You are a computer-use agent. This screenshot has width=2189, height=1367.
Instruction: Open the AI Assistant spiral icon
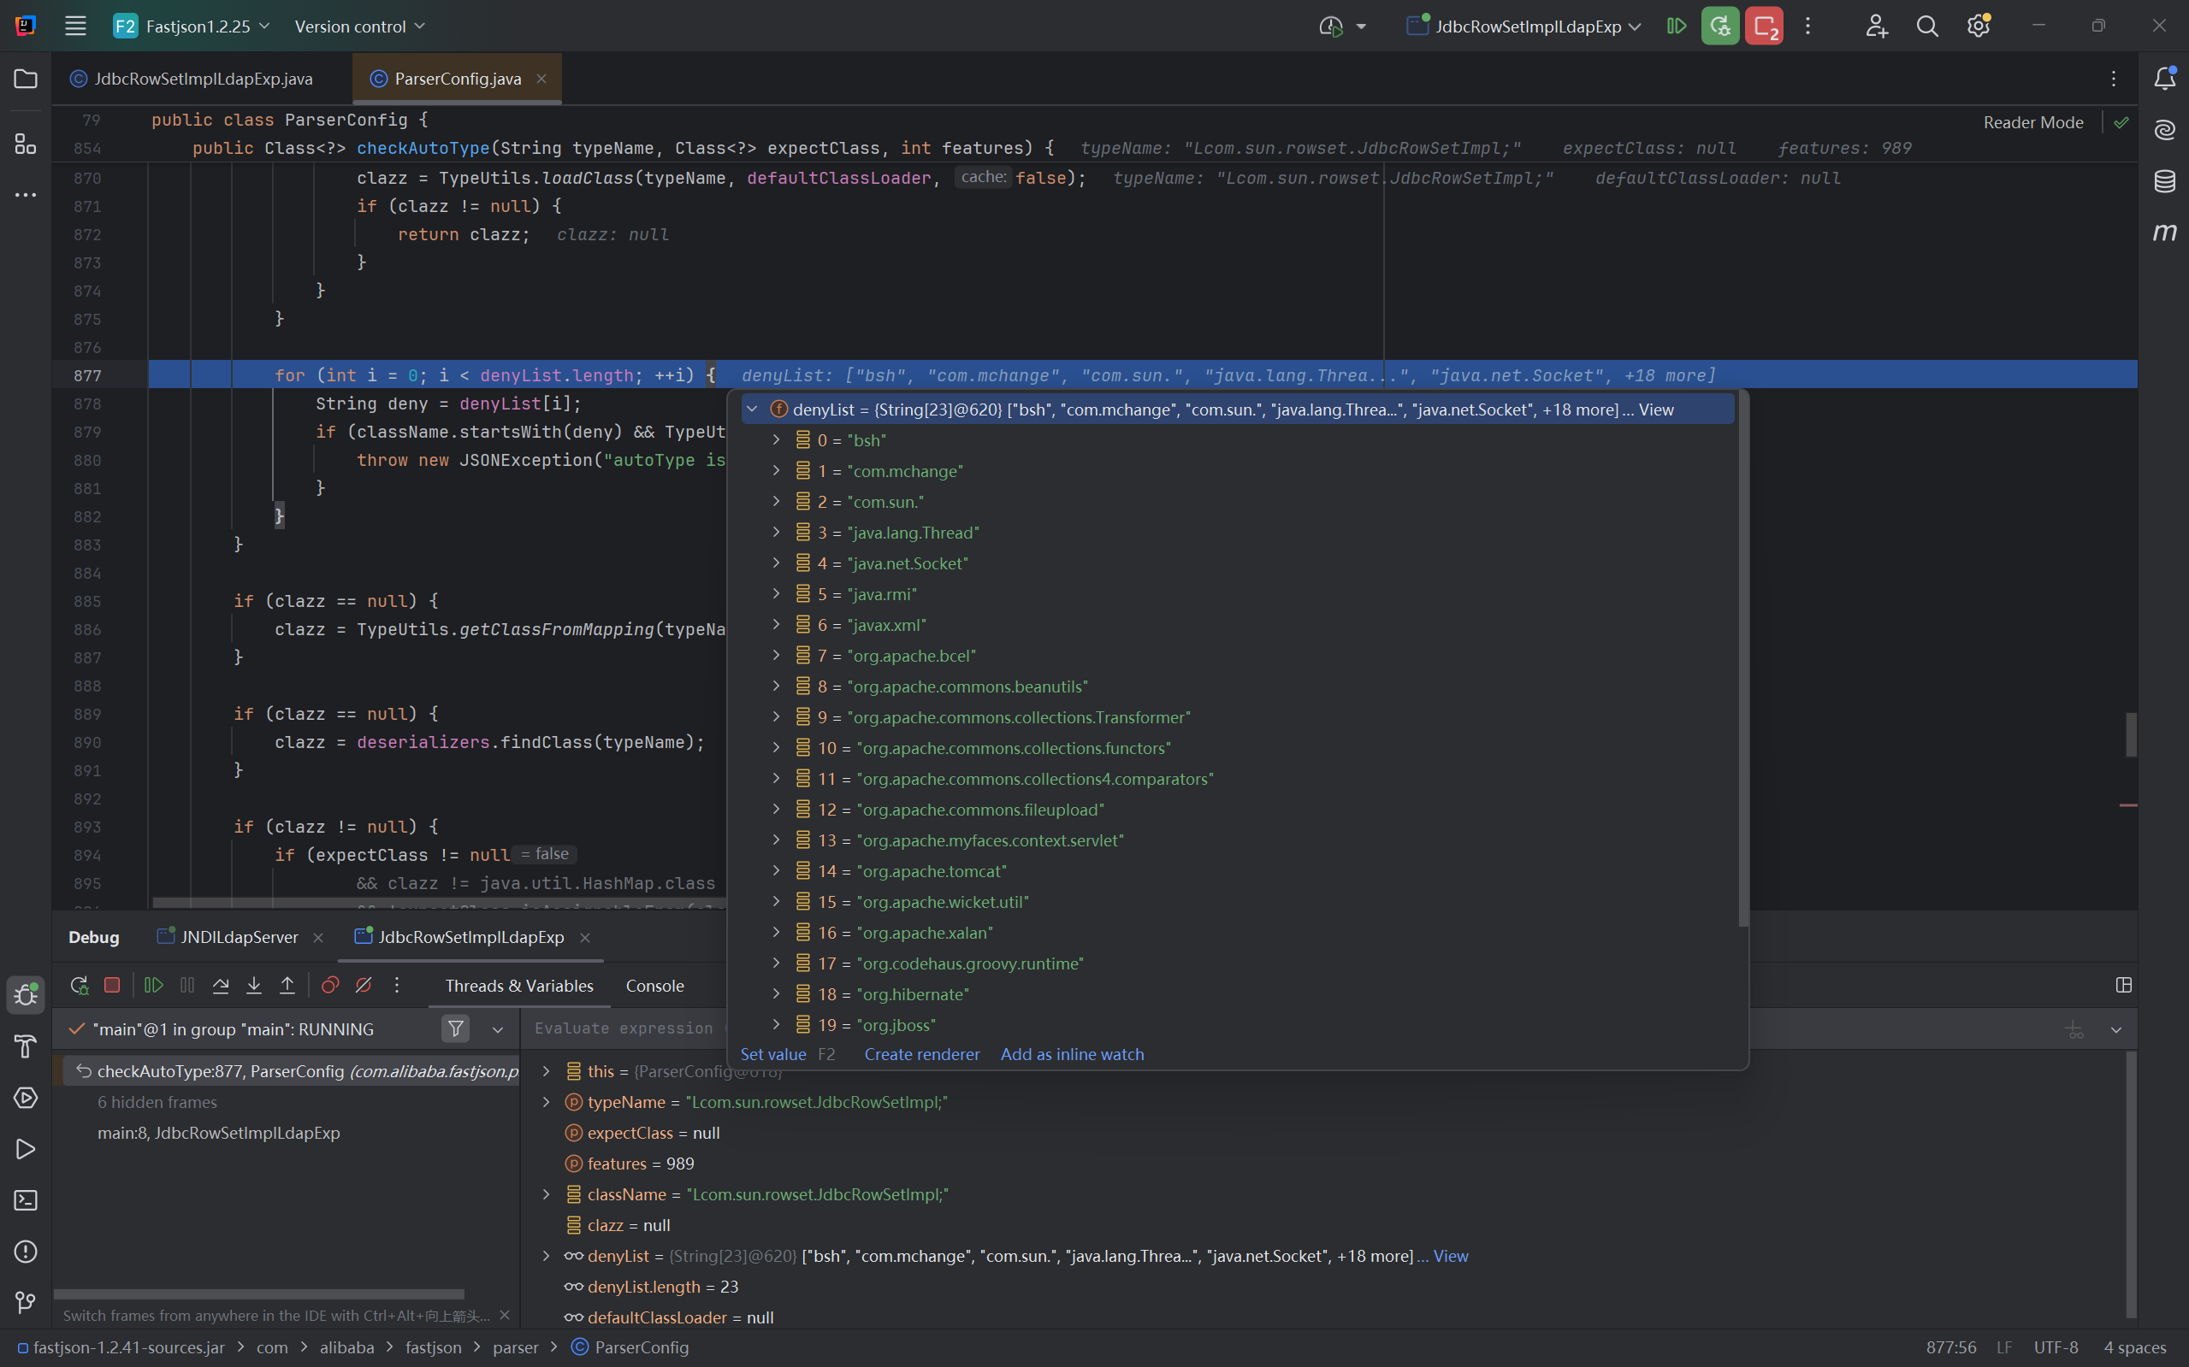pos(2164,130)
